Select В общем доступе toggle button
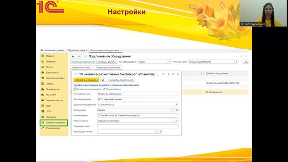This screenshot has width=288, height=162. (x=107, y=62)
